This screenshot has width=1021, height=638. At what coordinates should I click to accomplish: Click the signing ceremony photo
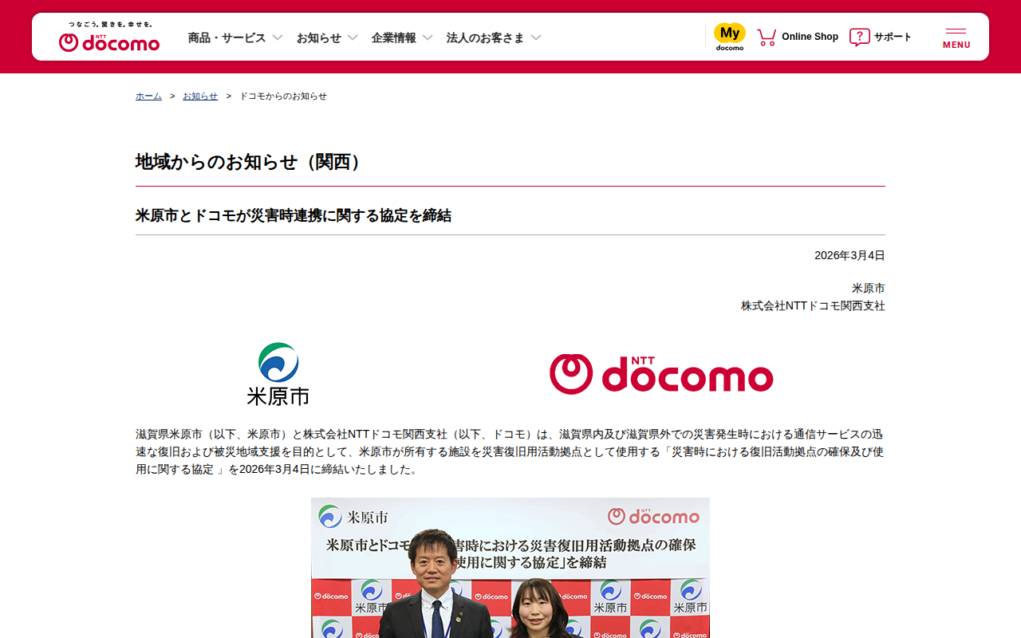click(x=510, y=568)
